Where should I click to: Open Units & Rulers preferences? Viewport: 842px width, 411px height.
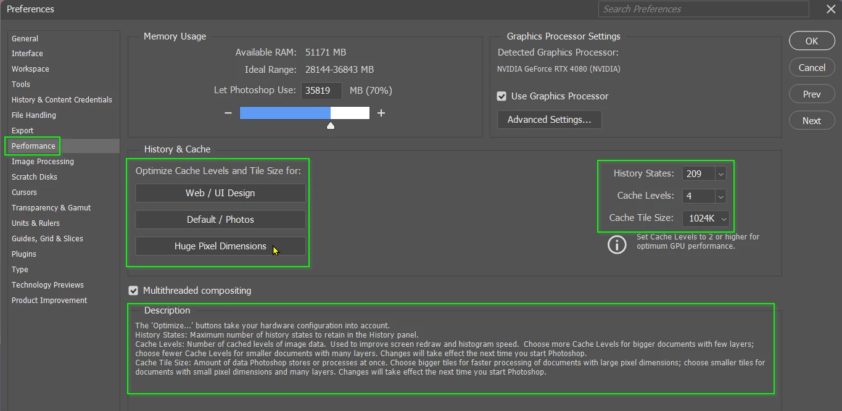(x=36, y=223)
